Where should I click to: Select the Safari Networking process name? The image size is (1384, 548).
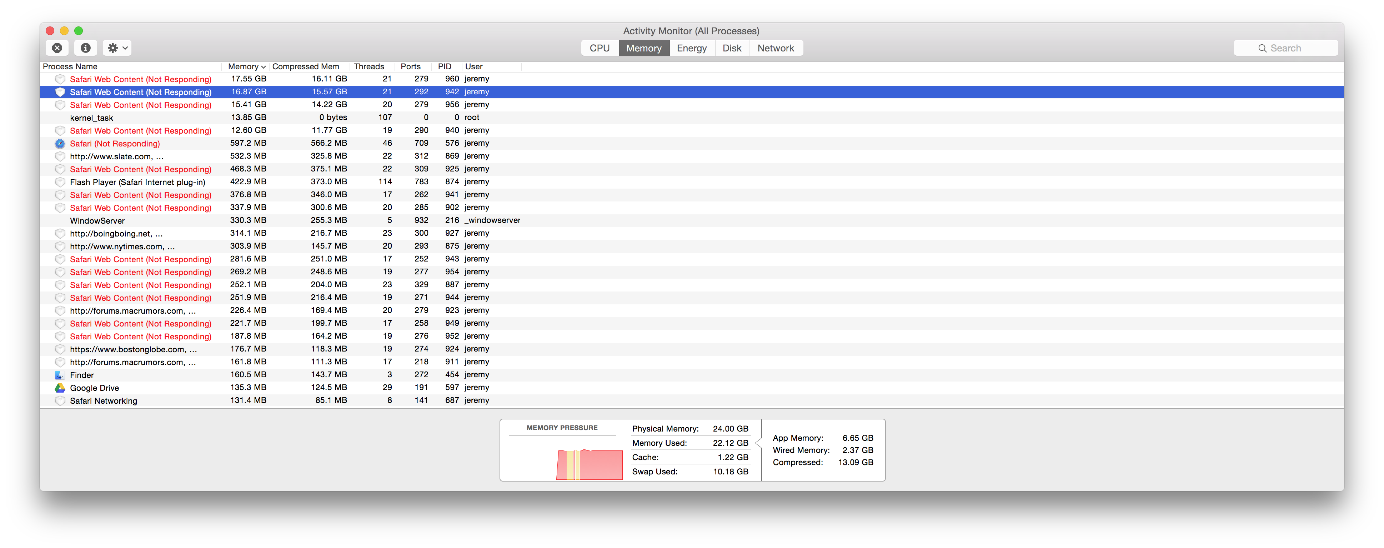(103, 401)
